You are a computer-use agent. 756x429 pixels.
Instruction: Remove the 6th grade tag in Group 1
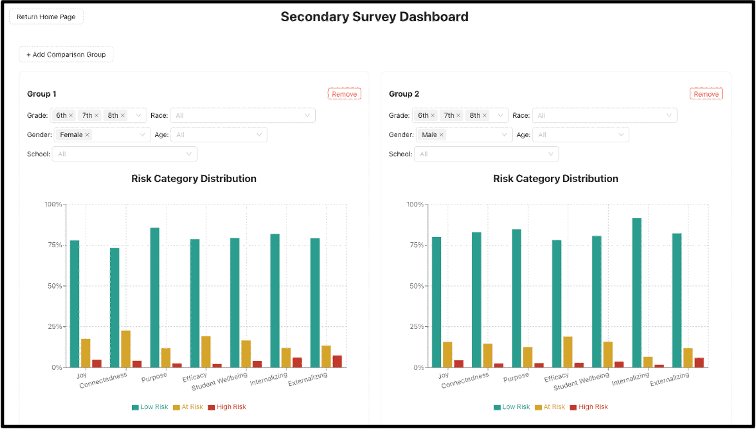pyautogui.click(x=71, y=116)
